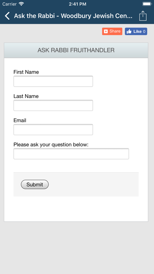The width and height of the screenshot is (154, 274).
Task: Tap 'Please ask your question below' label
Action: [51, 145]
